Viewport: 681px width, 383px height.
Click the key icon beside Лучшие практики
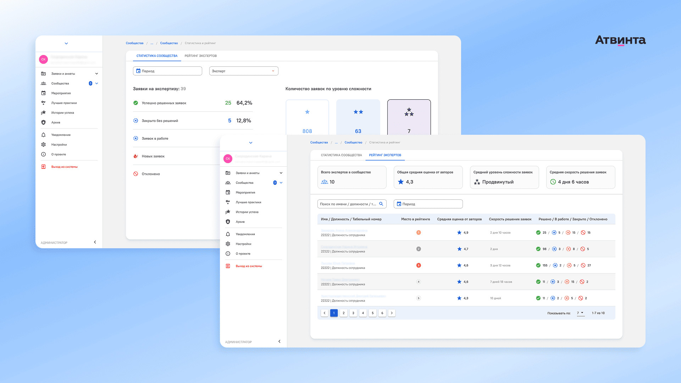[x=228, y=202]
